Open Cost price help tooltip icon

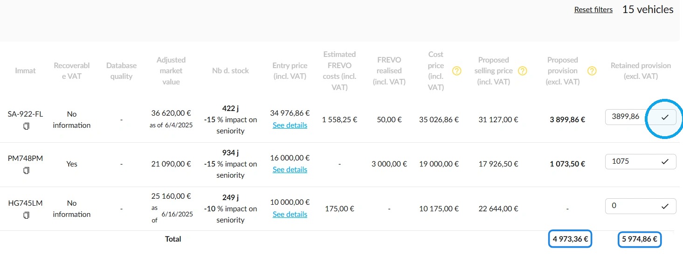[457, 71]
